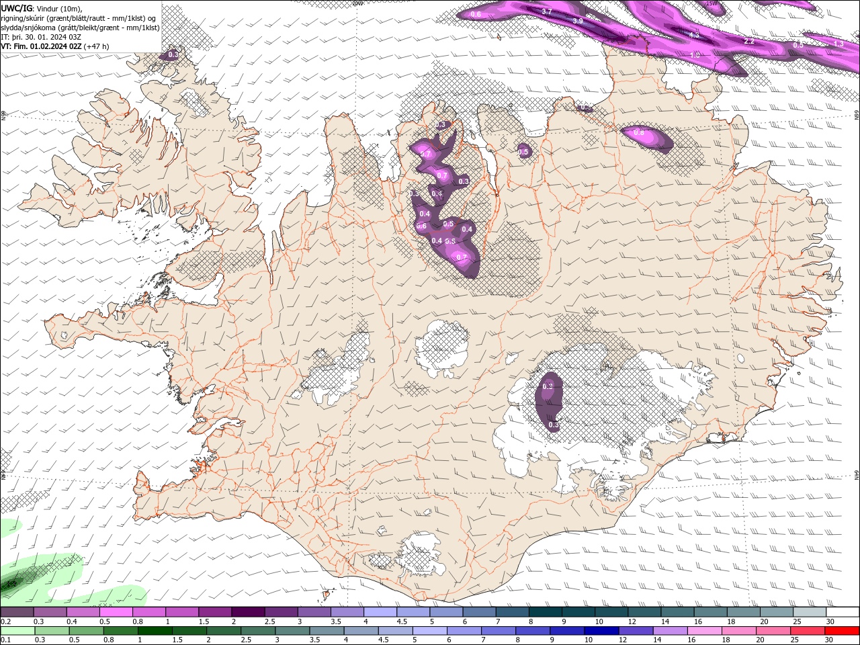860x645 pixels.
Task: Click the darkest green 1 swatch in lower legend
Action: pos(155,631)
